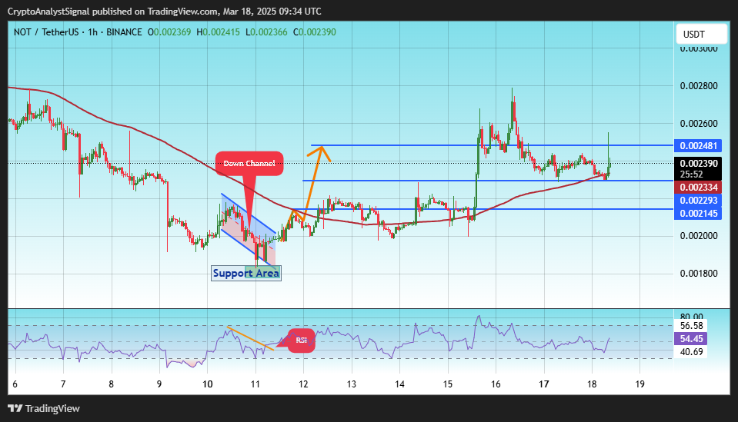The height and width of the screenshot is (422, 738).
Task: Click the date 16 on time axis
Action: tap(496, 384)
